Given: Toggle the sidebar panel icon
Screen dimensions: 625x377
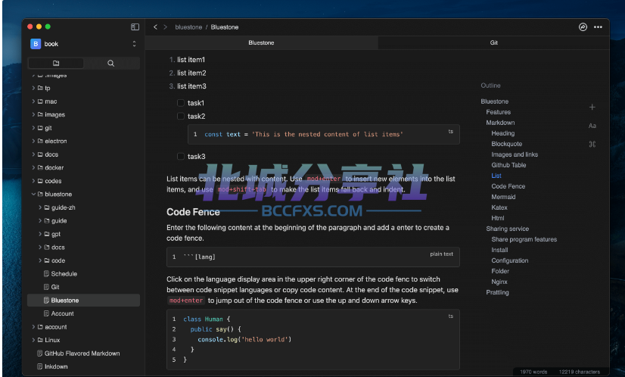Looking at the screenshot, I should [x=135, y=26].
